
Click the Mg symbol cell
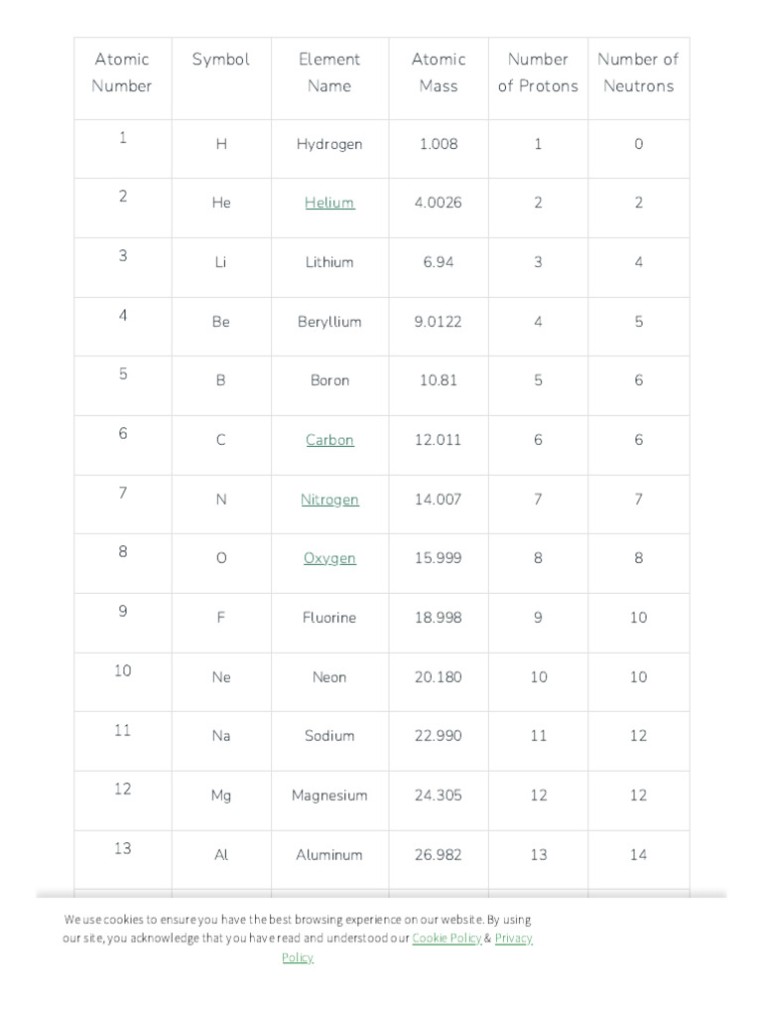tap(221, 796)
